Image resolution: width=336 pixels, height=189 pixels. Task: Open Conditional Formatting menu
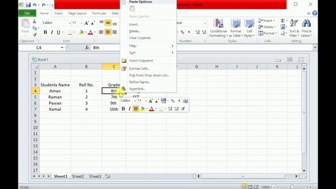(x=218, y=28)
